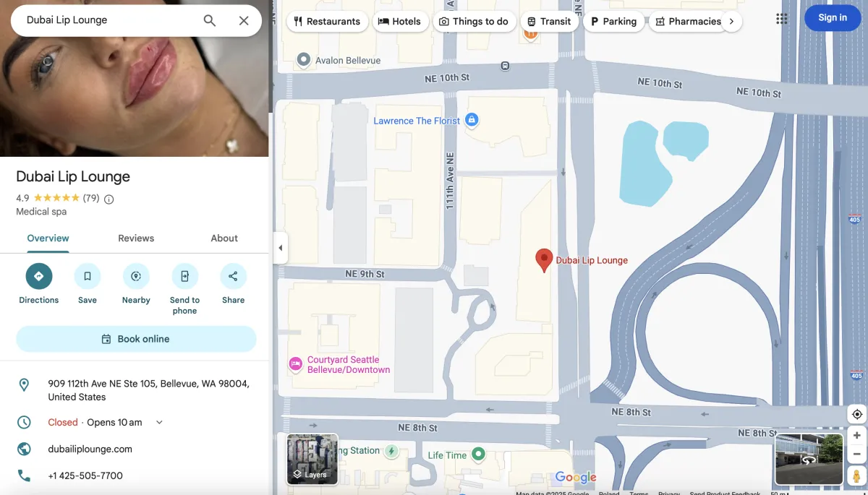Clear the search box with the X

(x=244, y=20)
